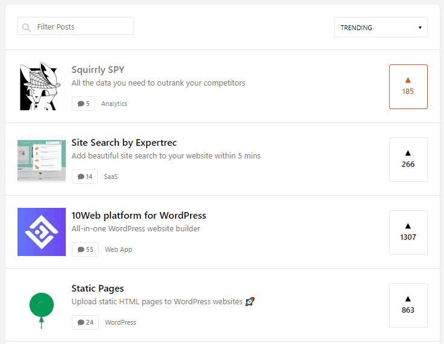This screenshot has height=344, width=444.
Task: Open Expertrec comments showing 14
Action: [x=84, y=177]
